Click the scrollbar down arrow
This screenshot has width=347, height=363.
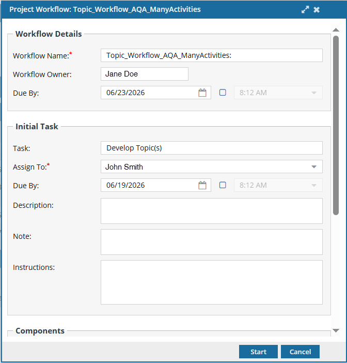click(336, 330)
